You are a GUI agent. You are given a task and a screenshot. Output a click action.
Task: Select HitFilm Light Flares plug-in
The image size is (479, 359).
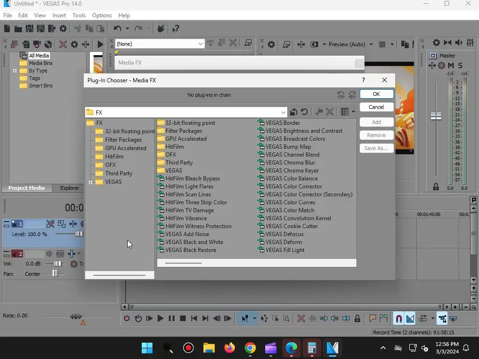pos(185,187)
